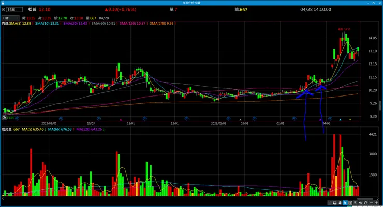Maximize the technical analysis window
The image size is (383, 207).
pyautogui.click(x=374, y=3)
